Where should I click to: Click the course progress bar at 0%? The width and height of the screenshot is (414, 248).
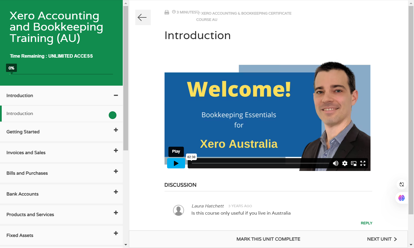[62, 74]
